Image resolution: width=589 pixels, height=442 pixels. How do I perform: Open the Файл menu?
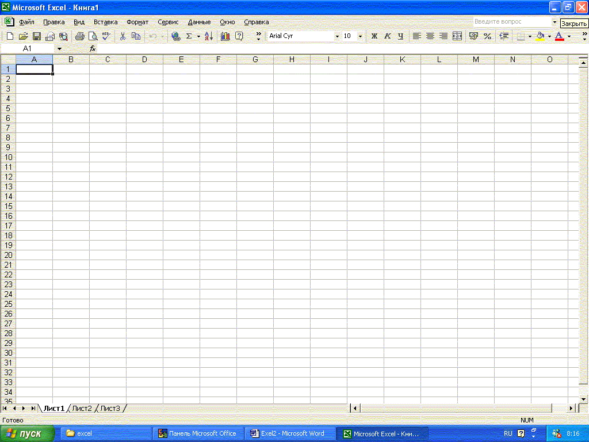point(26,22)
